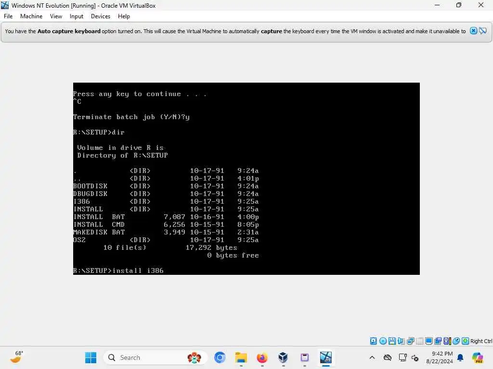Image resolution: width=493 pixels, height=369 pixels.
Task: Click the BOOTDISK directory row
Action: pyautogui.click(x=166, y=186)
